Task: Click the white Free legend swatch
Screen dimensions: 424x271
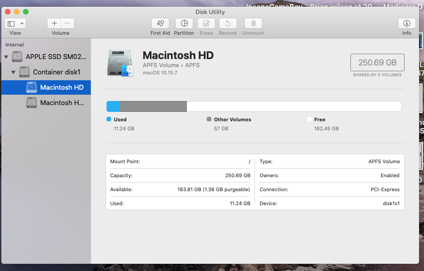Action: coord(309,119)
